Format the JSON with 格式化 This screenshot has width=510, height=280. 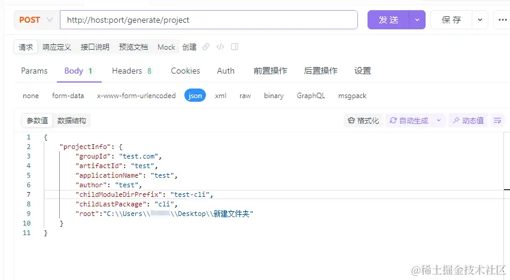coord(363,121)
